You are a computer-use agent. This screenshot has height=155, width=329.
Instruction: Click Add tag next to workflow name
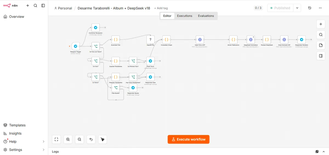(161, 8)
